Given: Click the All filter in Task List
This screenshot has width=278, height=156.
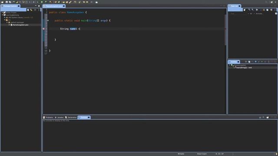Looking at the screenshot, I should (x=251, y=13).
